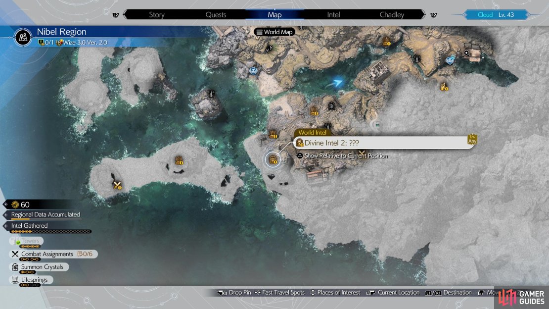Open the Intel tab

[x=333, y=15]
